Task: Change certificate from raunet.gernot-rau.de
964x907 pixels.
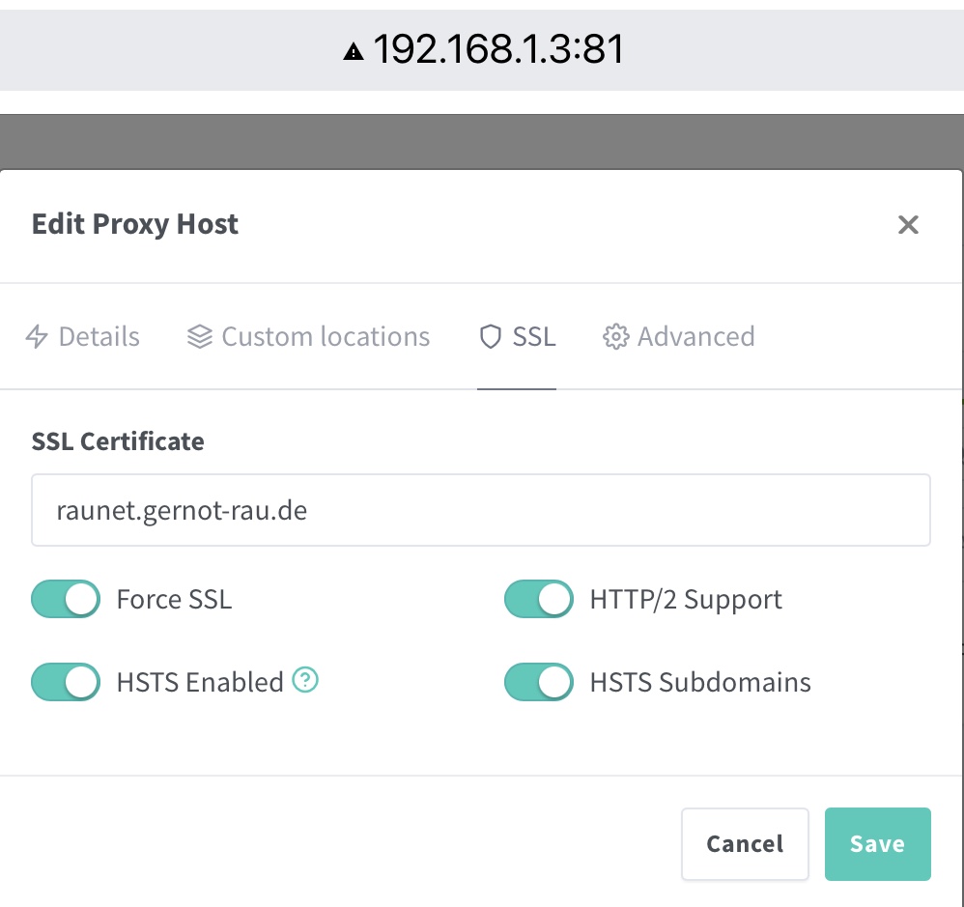Action: pos(481,510)
